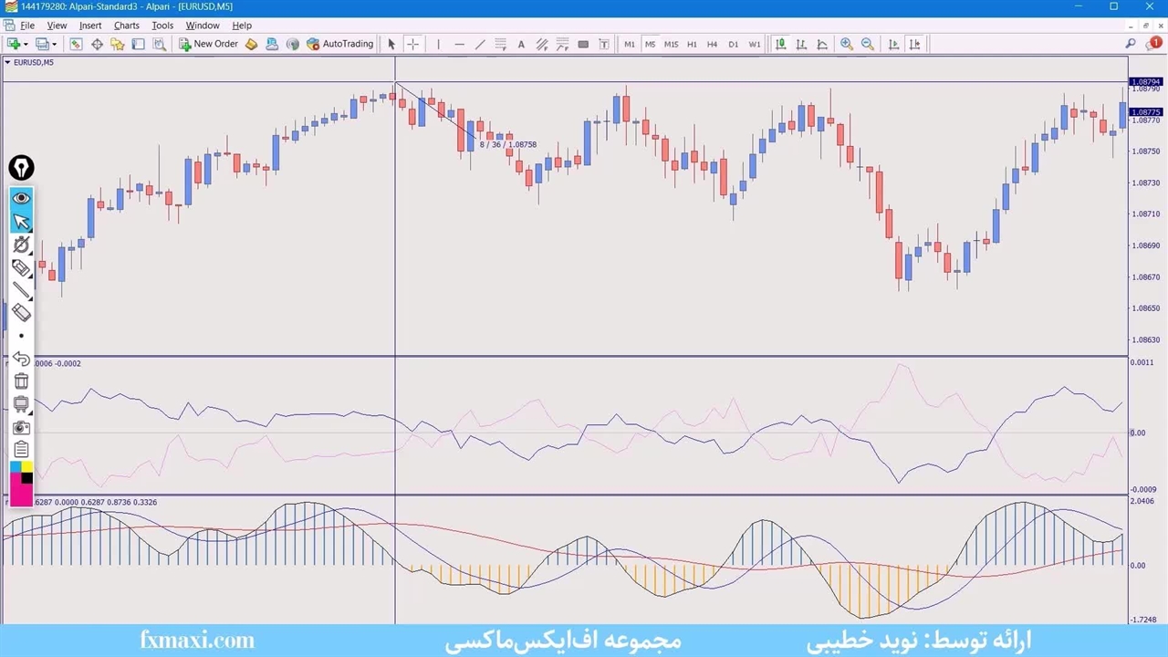This screenshot has height=657, width=1168.
Task: Zoom in on the chart
Action: [x=847, y=44]
